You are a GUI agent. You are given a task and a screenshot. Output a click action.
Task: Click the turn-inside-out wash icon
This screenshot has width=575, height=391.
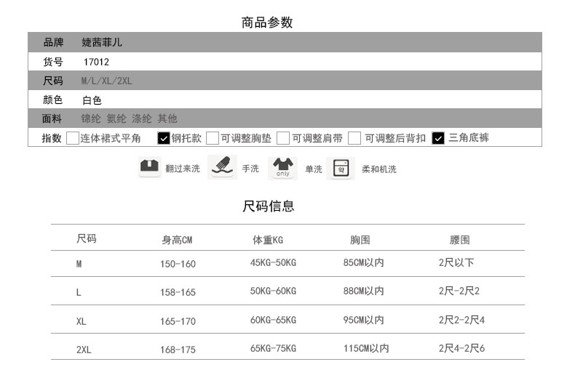click(x=149, y=168)
